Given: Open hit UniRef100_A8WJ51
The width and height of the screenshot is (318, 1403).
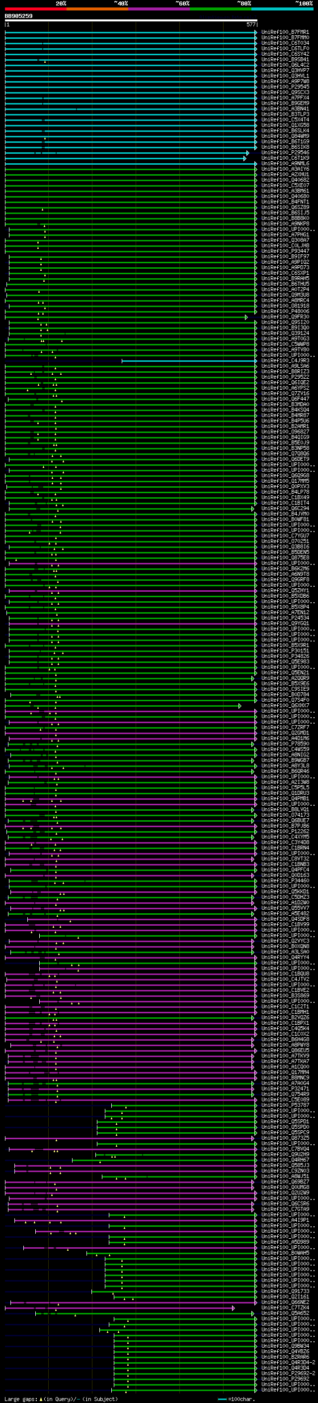Looking at the screenshot, I should click(285, 1177).
